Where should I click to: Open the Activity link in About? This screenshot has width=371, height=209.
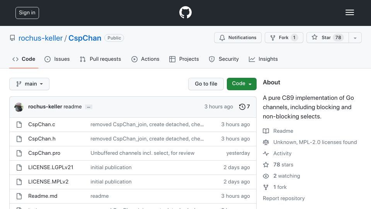pos(277,154)
